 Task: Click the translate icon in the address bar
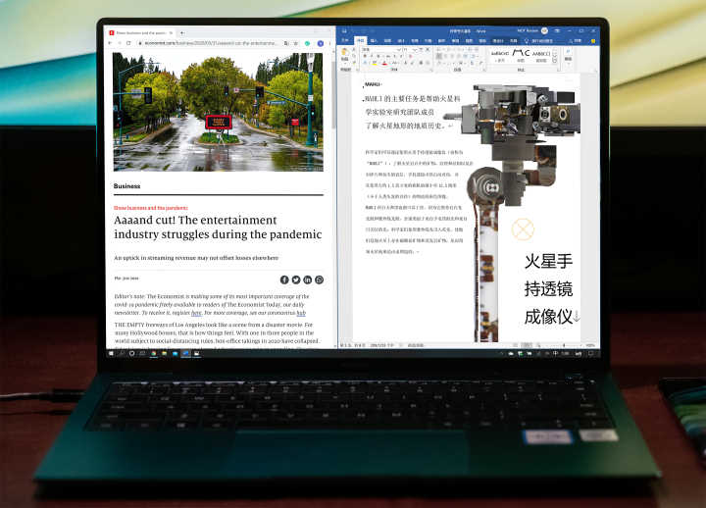pyautogui.click(x=286, y=43)
